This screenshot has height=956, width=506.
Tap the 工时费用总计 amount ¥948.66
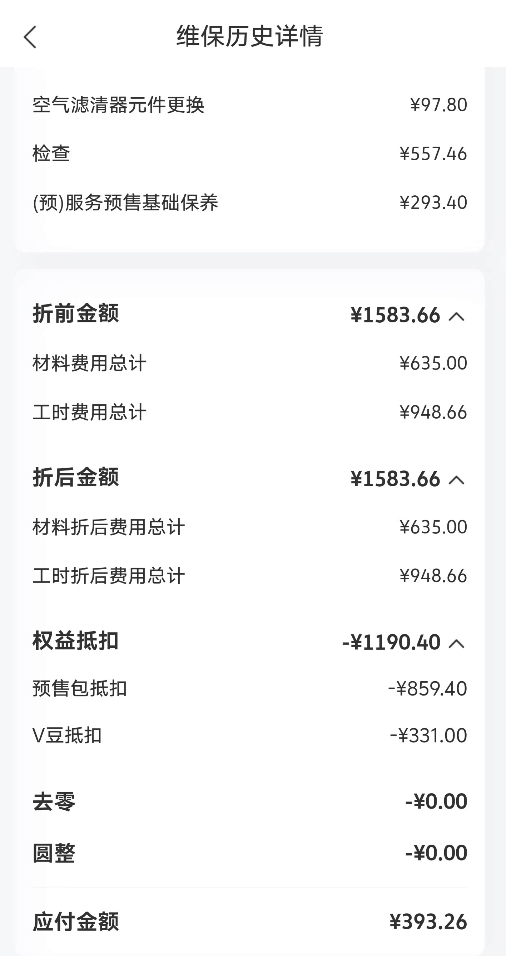point(433,412)
